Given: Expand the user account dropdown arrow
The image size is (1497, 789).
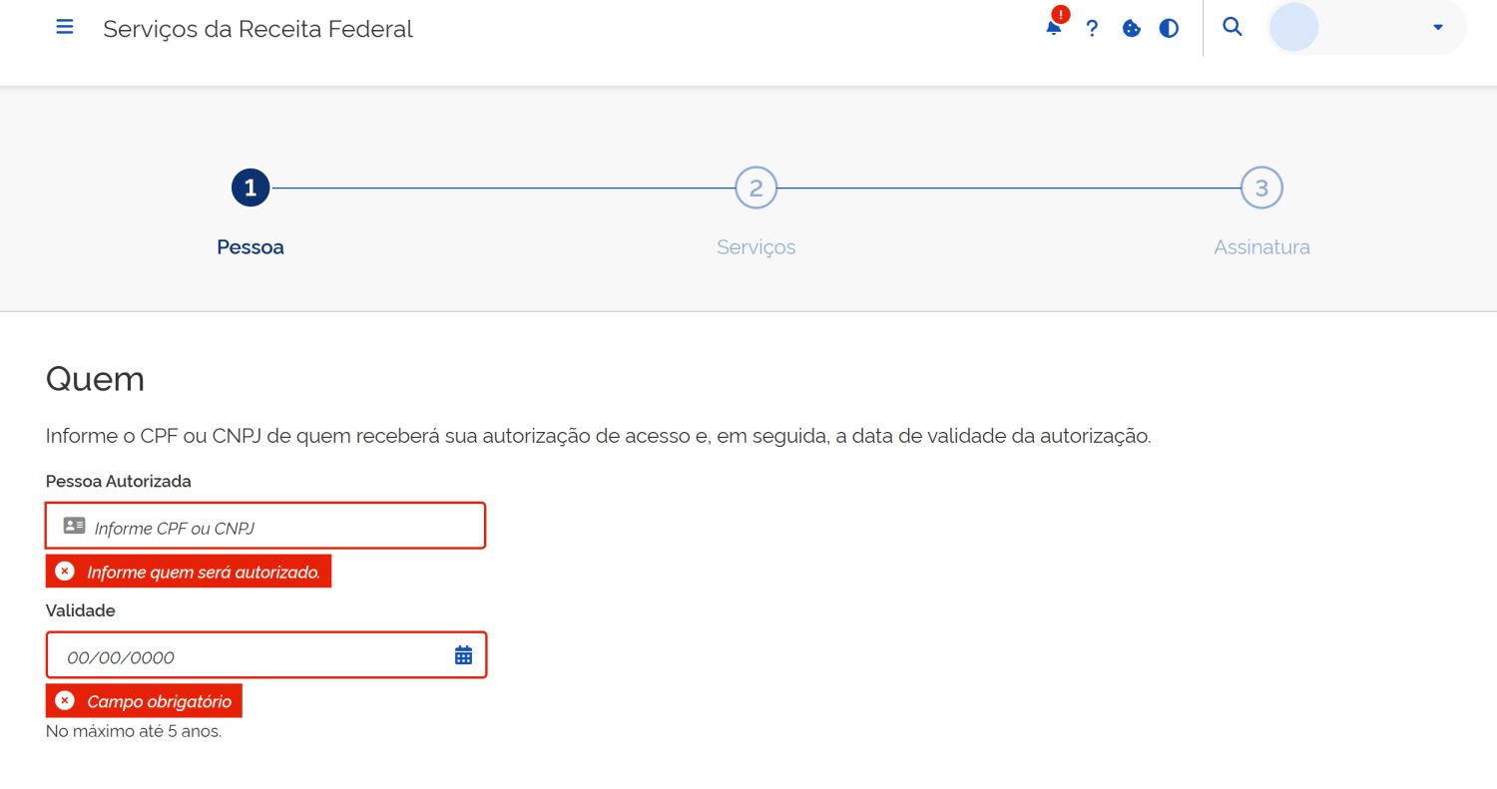Looking at the screenshot, I should (x=1437, y=27).
